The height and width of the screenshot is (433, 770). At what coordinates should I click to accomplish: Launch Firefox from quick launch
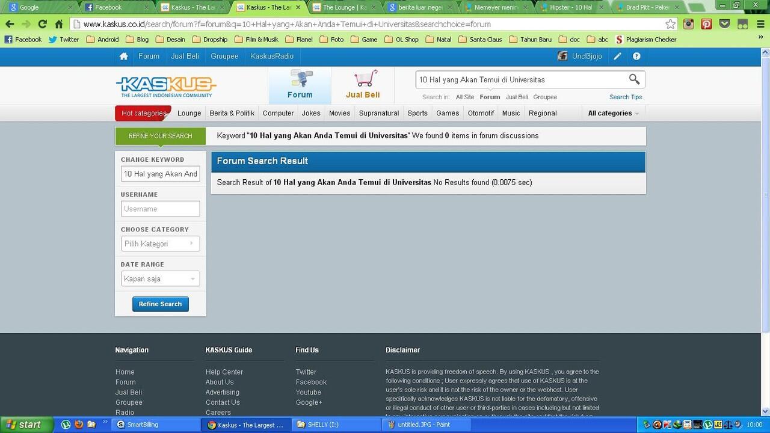click(79, 425)
